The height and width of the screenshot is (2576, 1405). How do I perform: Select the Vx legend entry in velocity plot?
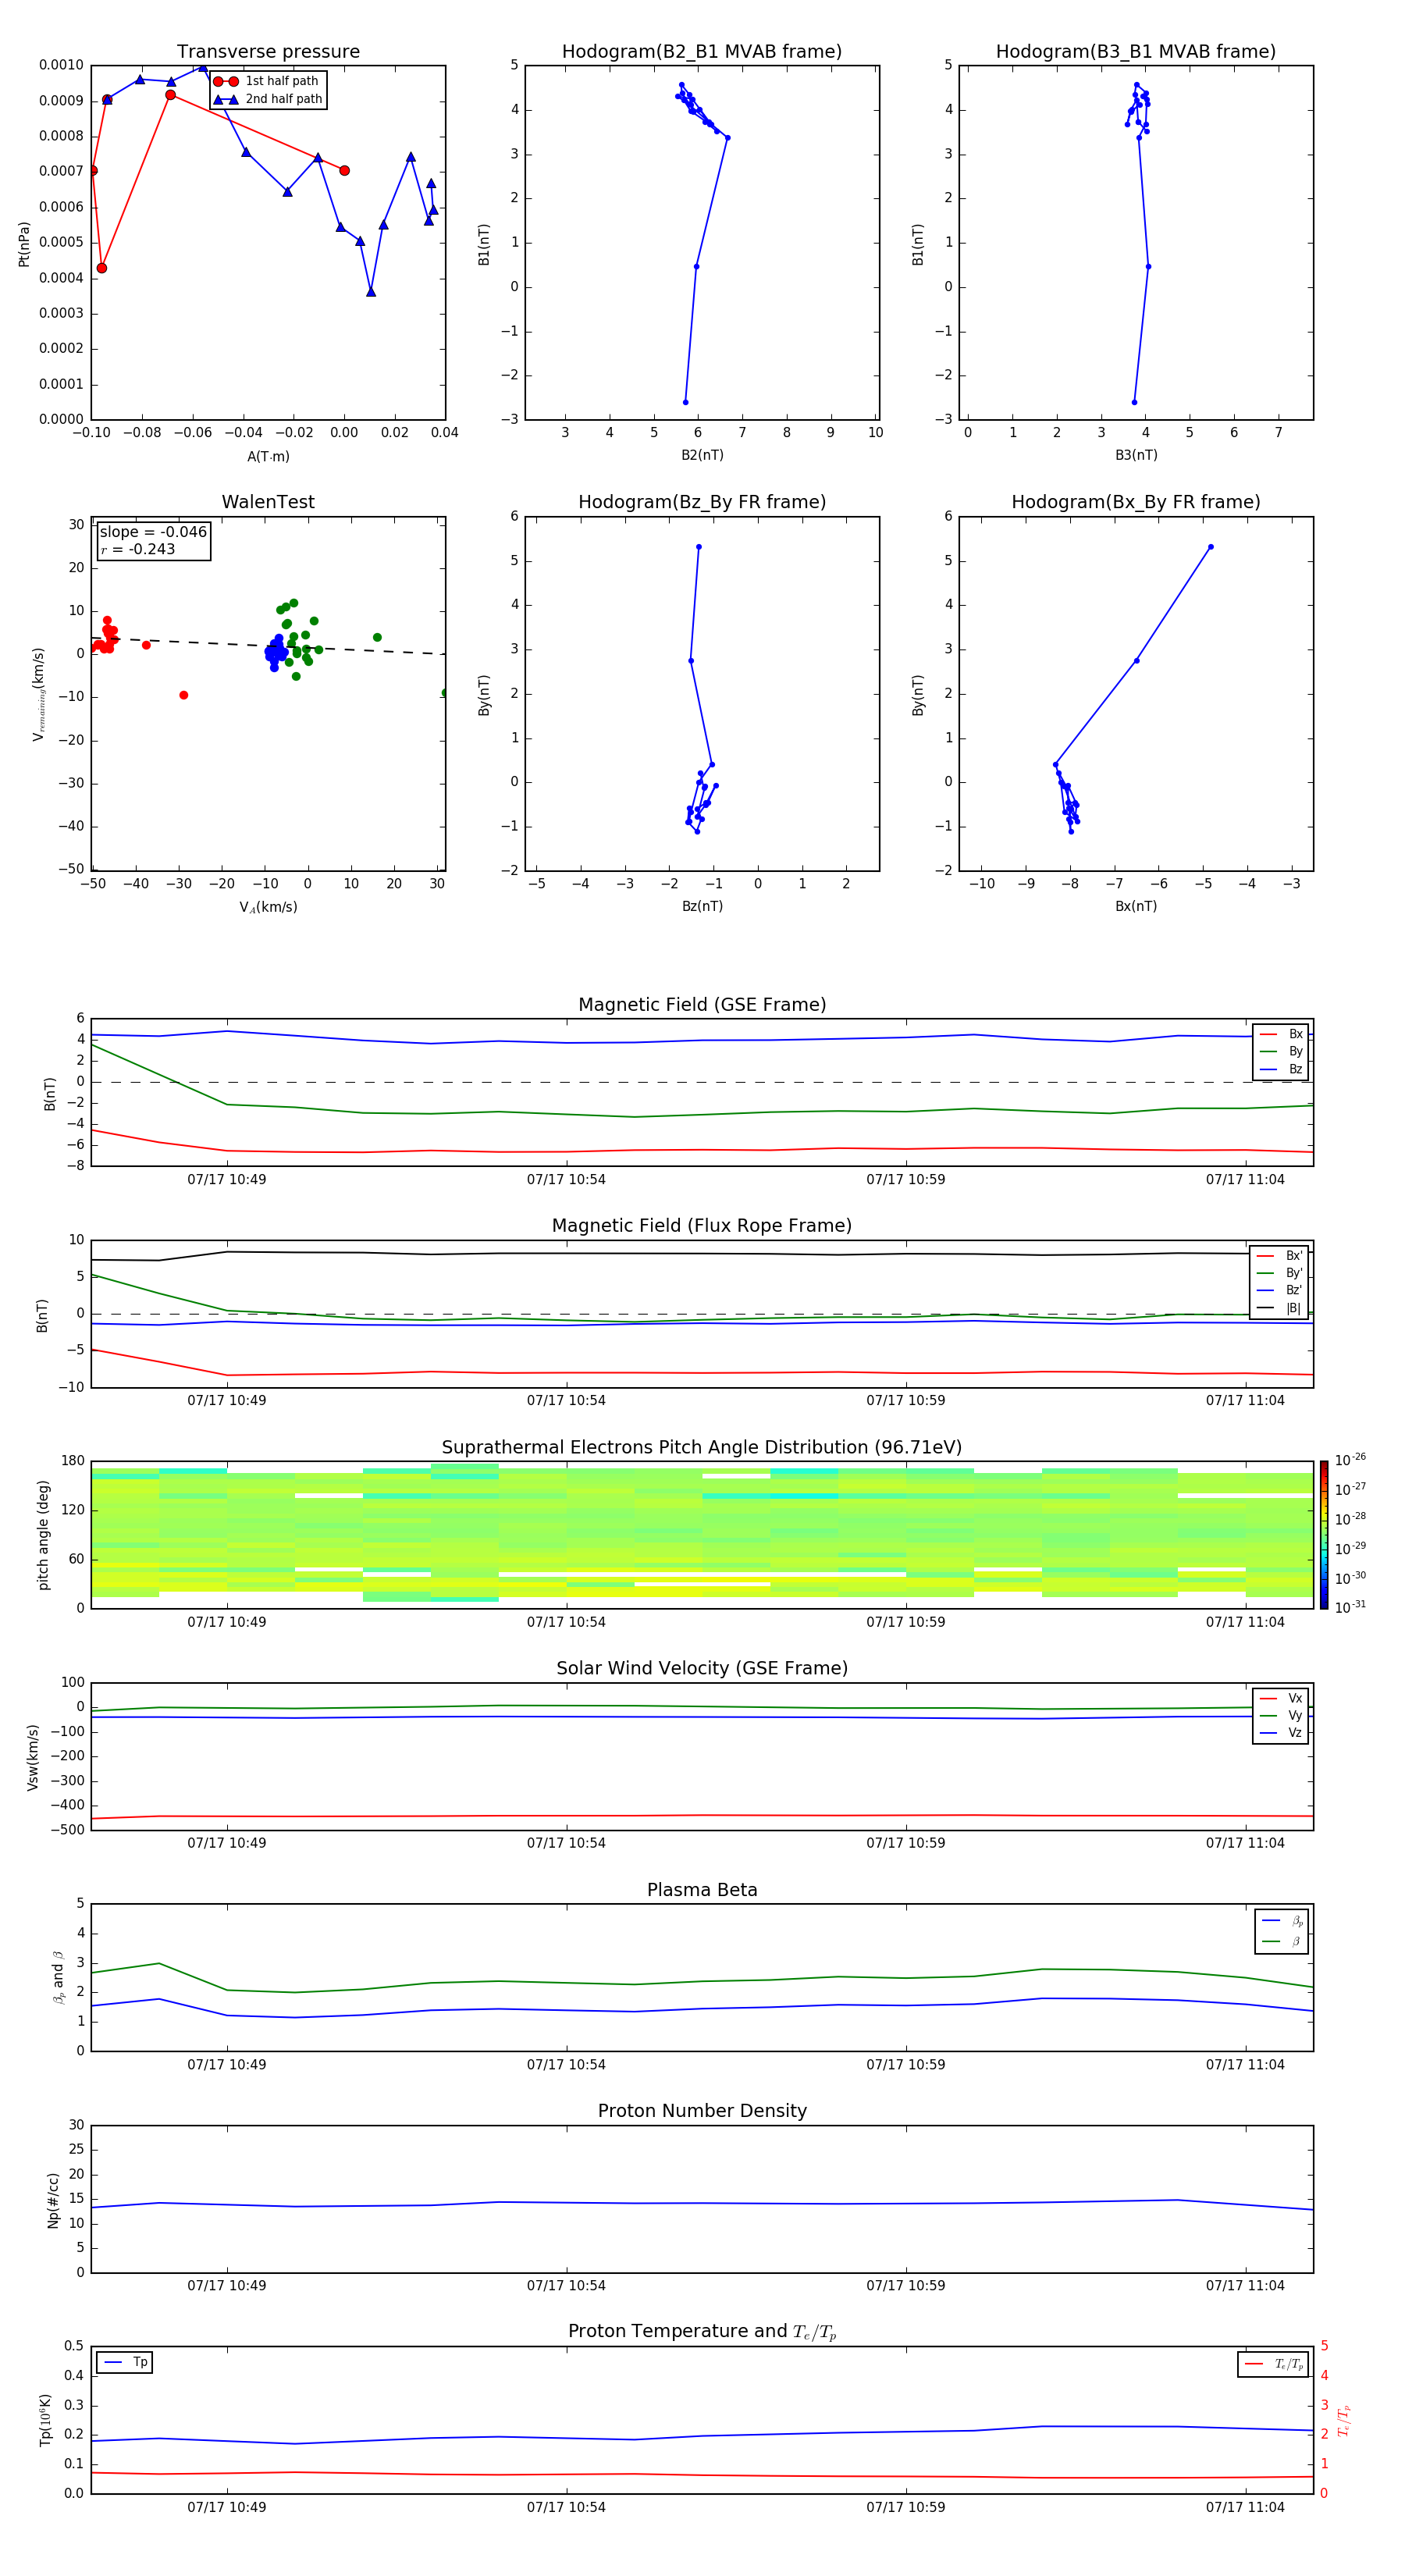click(1281, 1698)
